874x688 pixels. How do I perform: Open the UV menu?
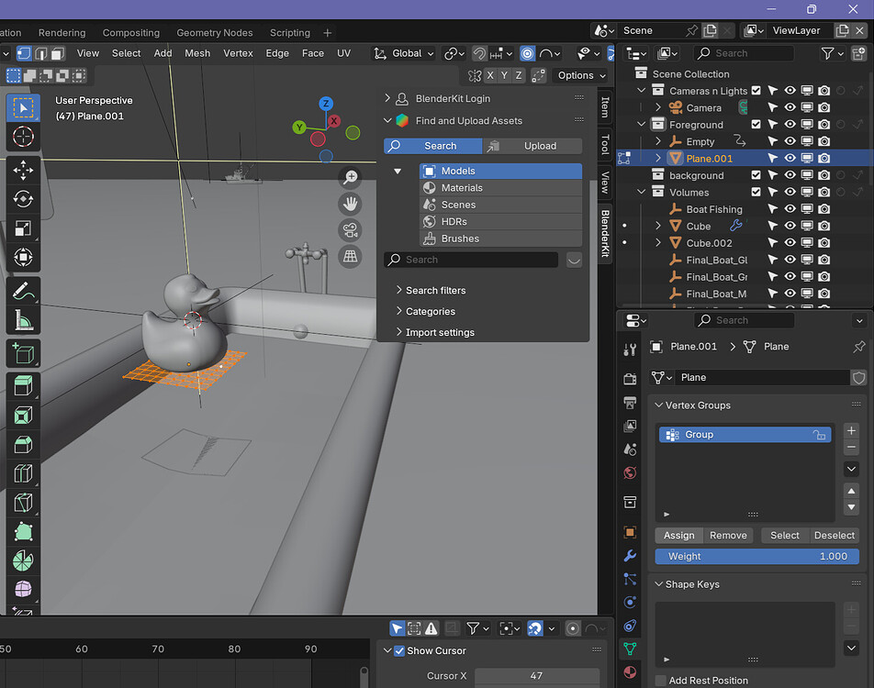click(344, 53)
